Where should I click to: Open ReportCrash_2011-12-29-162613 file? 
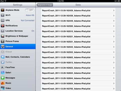pos(78,62)
